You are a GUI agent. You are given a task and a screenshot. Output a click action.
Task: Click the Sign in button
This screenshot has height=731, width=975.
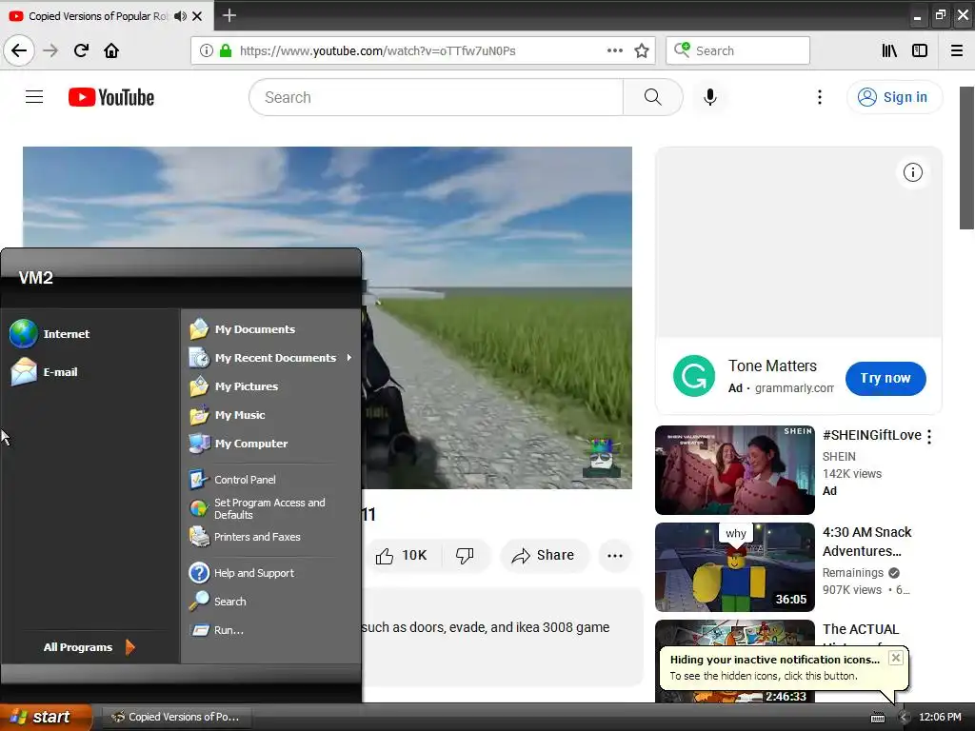(894, 97)
